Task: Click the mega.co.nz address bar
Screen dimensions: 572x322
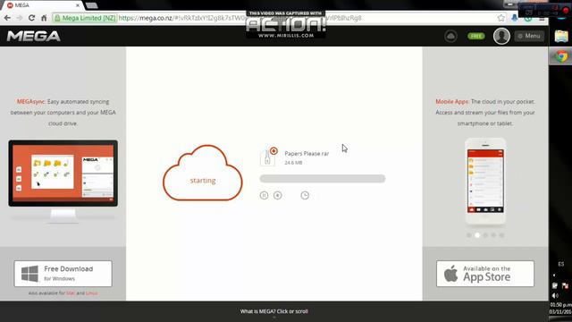Action: pos(273,18)
